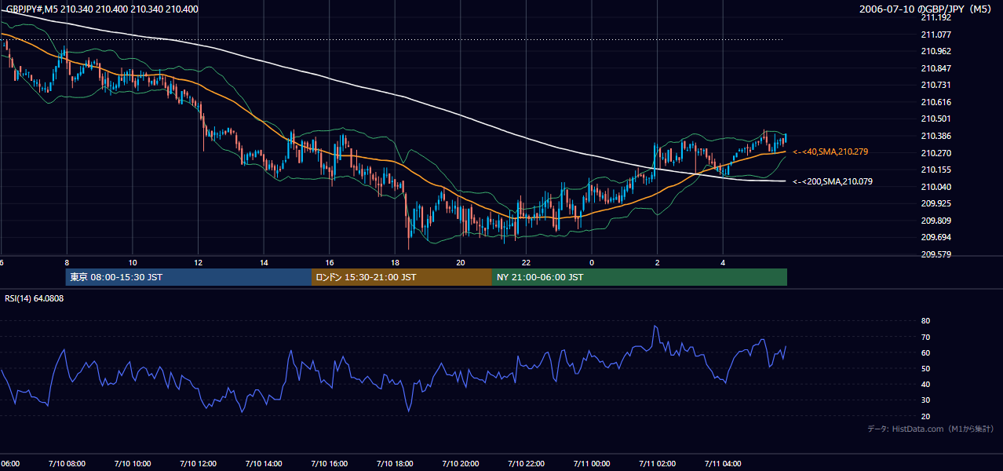Click the 7/11 04:00 time axis label
The image size is (1003, 471).
tap(723, 463)
